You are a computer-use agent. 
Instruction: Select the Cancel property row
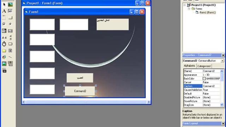pyautogui.click(x=202, y=82)
